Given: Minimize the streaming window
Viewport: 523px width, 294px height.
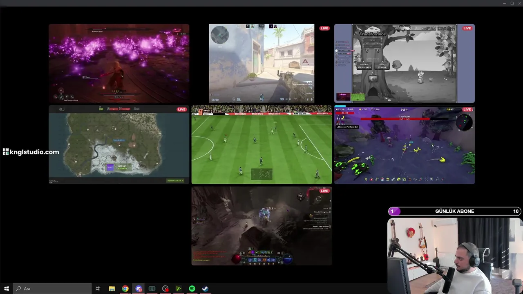Looking at the screenshot, I should coord(505,3).
